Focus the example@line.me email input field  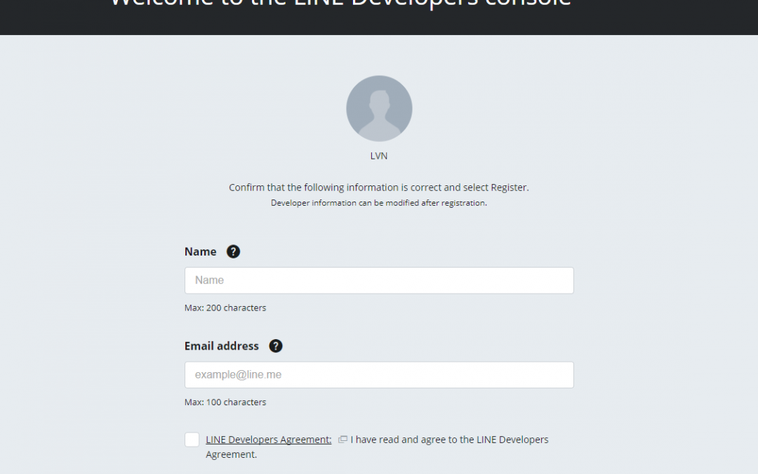[x=379, y=375]
